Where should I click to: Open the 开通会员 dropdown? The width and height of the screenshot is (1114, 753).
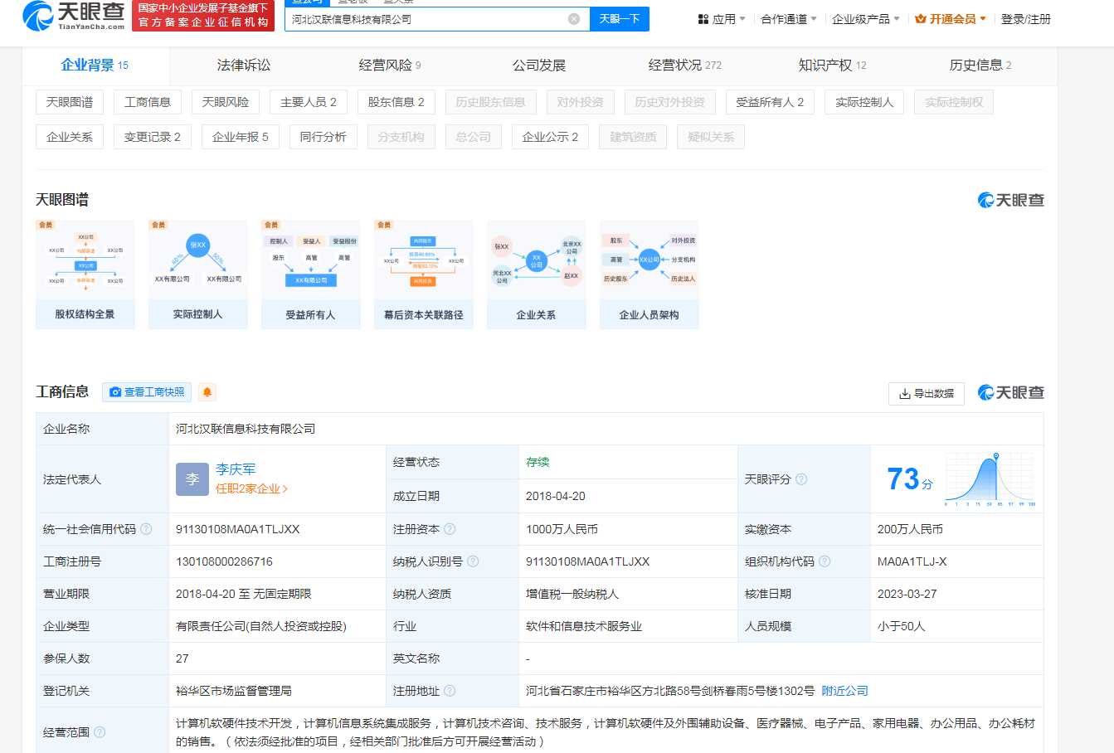(x=951, y=19)
